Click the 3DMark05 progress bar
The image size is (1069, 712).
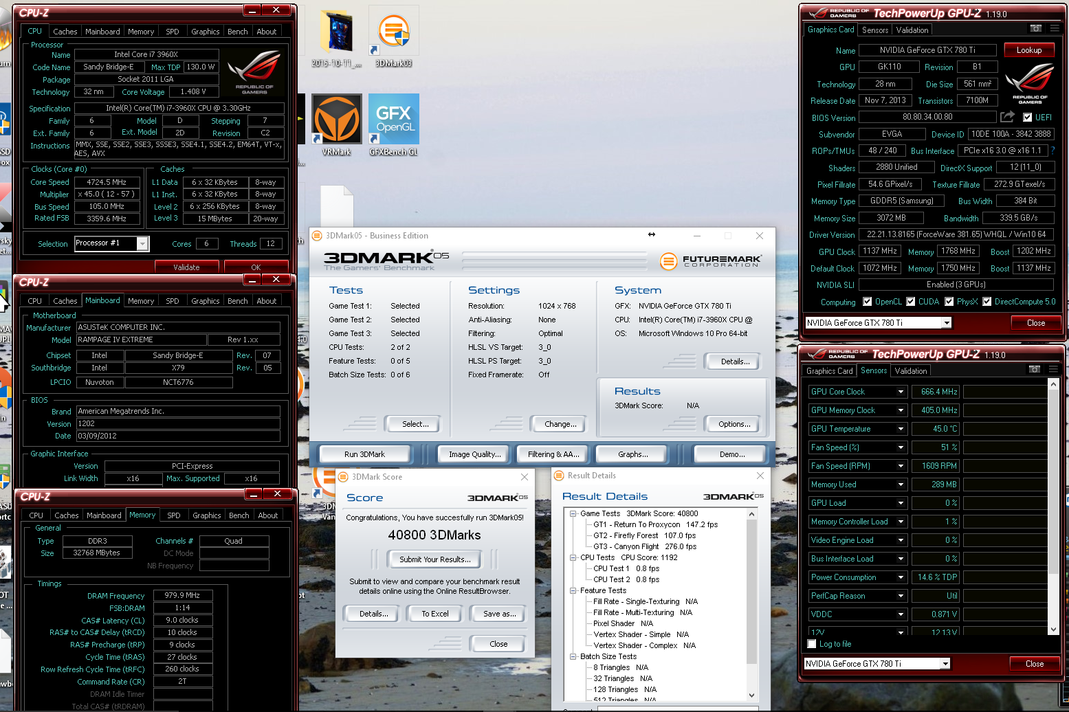point(555,261)
